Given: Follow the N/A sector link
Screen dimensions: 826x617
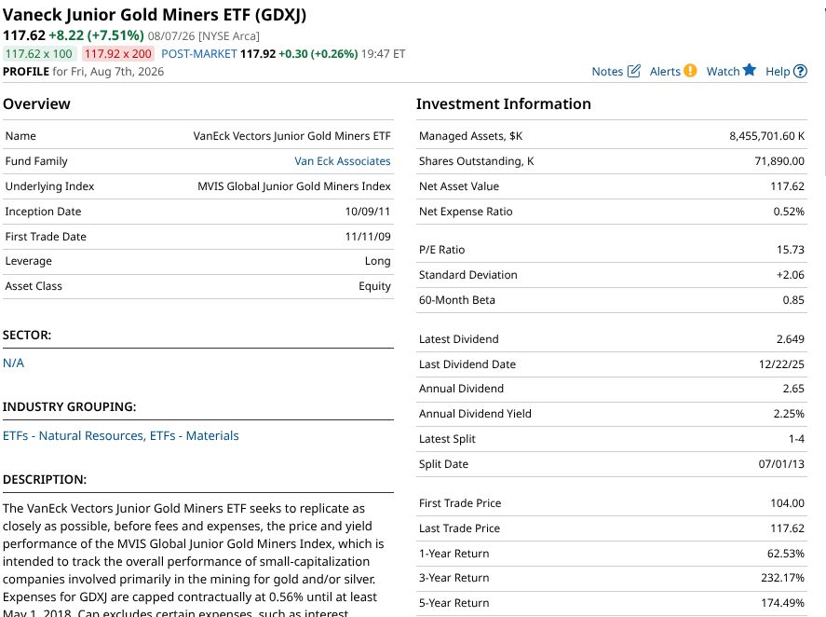Looking at the screenshot, I should (x=13, y=363).
